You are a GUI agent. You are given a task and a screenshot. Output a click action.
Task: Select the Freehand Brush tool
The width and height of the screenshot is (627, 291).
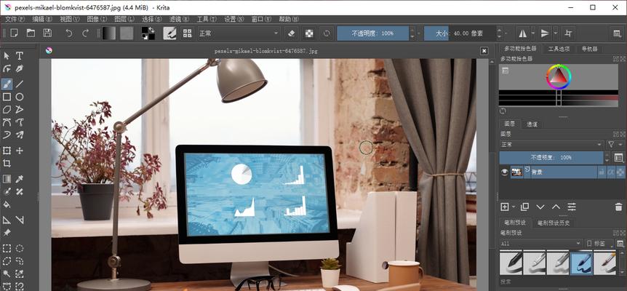point(7,84)
